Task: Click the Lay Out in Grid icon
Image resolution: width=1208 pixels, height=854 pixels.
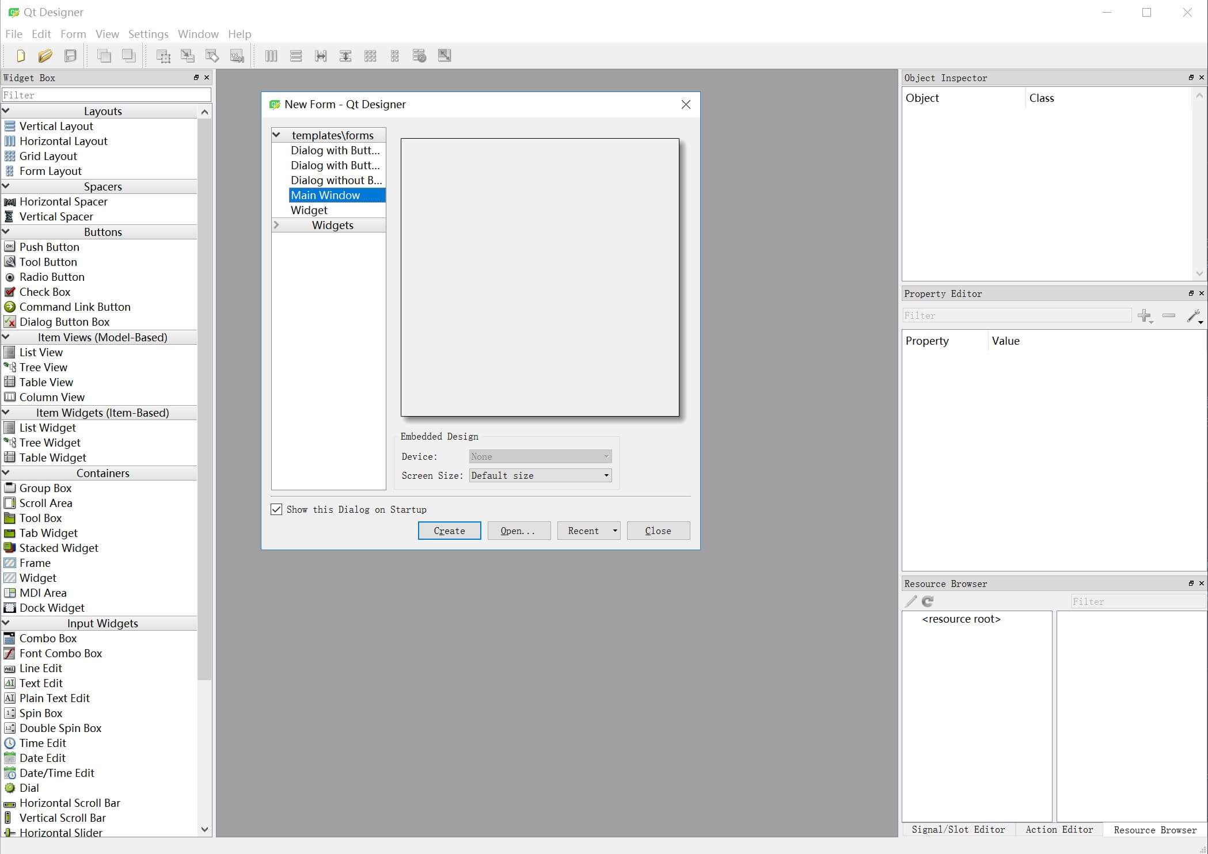Action: coord(370,56)
